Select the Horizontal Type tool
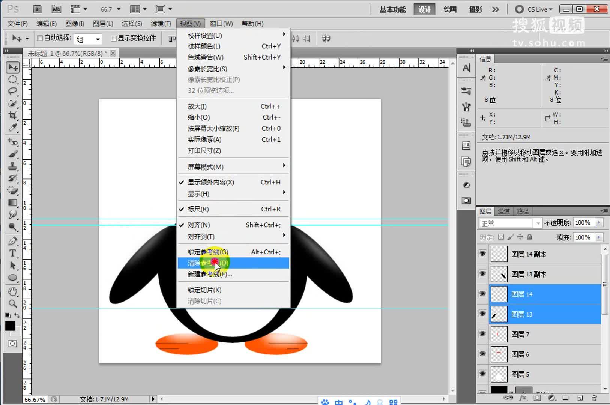Image resolution: width=610 pixels, height=405 pixels. point(12,253)
